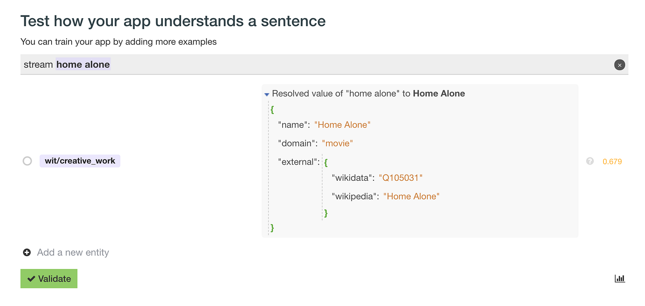Click the wit/creative_work entity tag
645x306 pixels.
[x=80, y=161]
